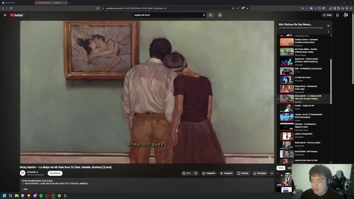
Task: Click the browser address bar URL
Action: [x=136, y=8]
